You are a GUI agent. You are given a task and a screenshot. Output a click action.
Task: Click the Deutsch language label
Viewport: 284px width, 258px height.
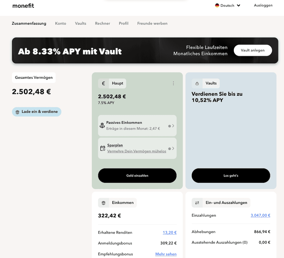227,6
